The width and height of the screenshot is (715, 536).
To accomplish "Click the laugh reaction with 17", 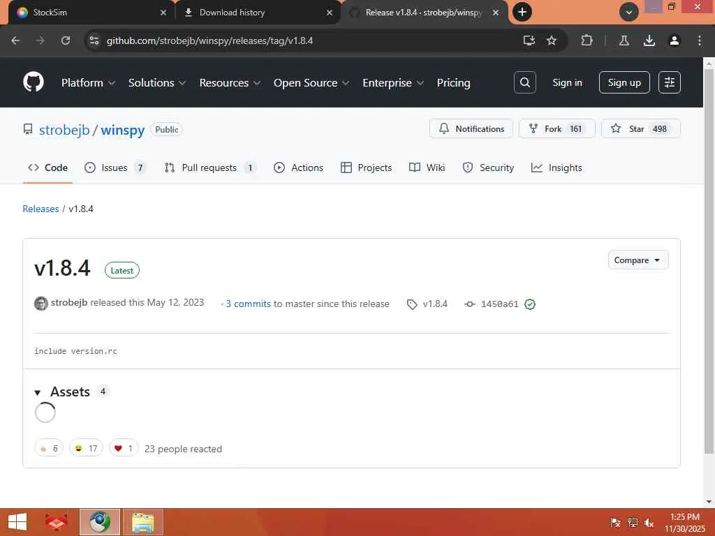I will [x=86, y=449].
